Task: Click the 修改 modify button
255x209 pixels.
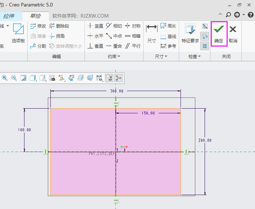Action: 38,26
